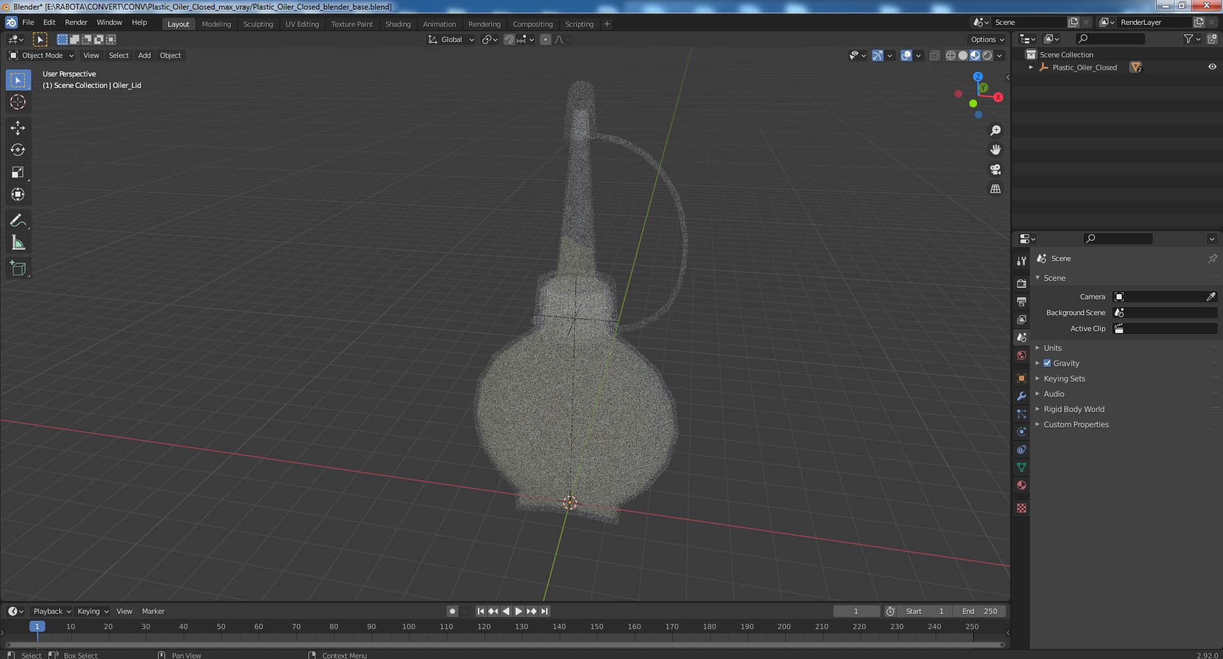Open the File menu

[28, 22]
